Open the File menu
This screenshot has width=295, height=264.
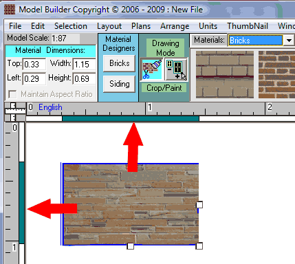tap(15, 26)
